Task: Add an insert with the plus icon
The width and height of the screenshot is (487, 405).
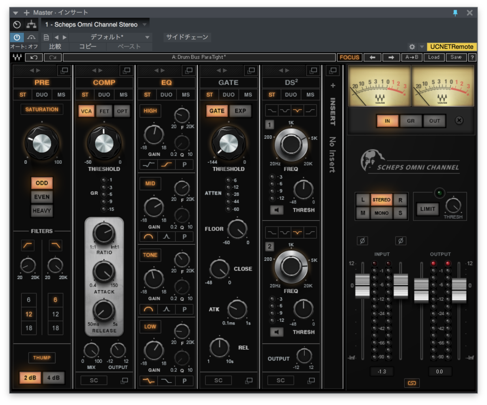Action: (333, 86)
